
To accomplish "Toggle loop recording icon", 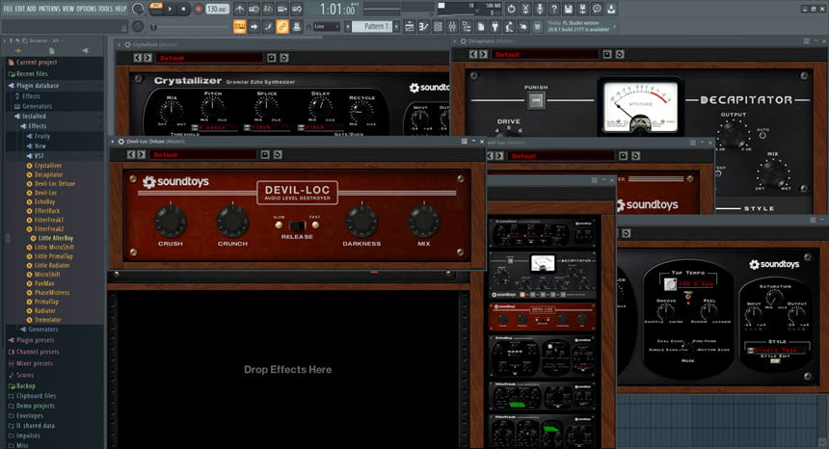I will tap(297, 9).
